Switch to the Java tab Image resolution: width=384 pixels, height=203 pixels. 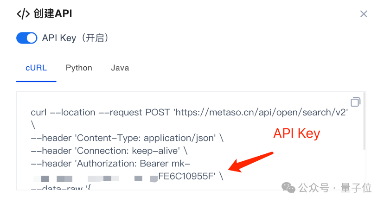click(120, 68)
